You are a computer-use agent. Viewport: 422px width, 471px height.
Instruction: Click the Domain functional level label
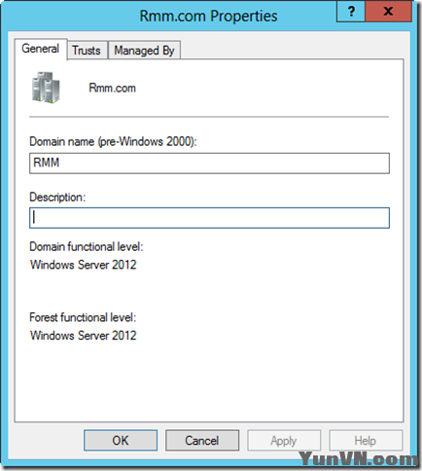pyautogui.click(x=87, y=247)
